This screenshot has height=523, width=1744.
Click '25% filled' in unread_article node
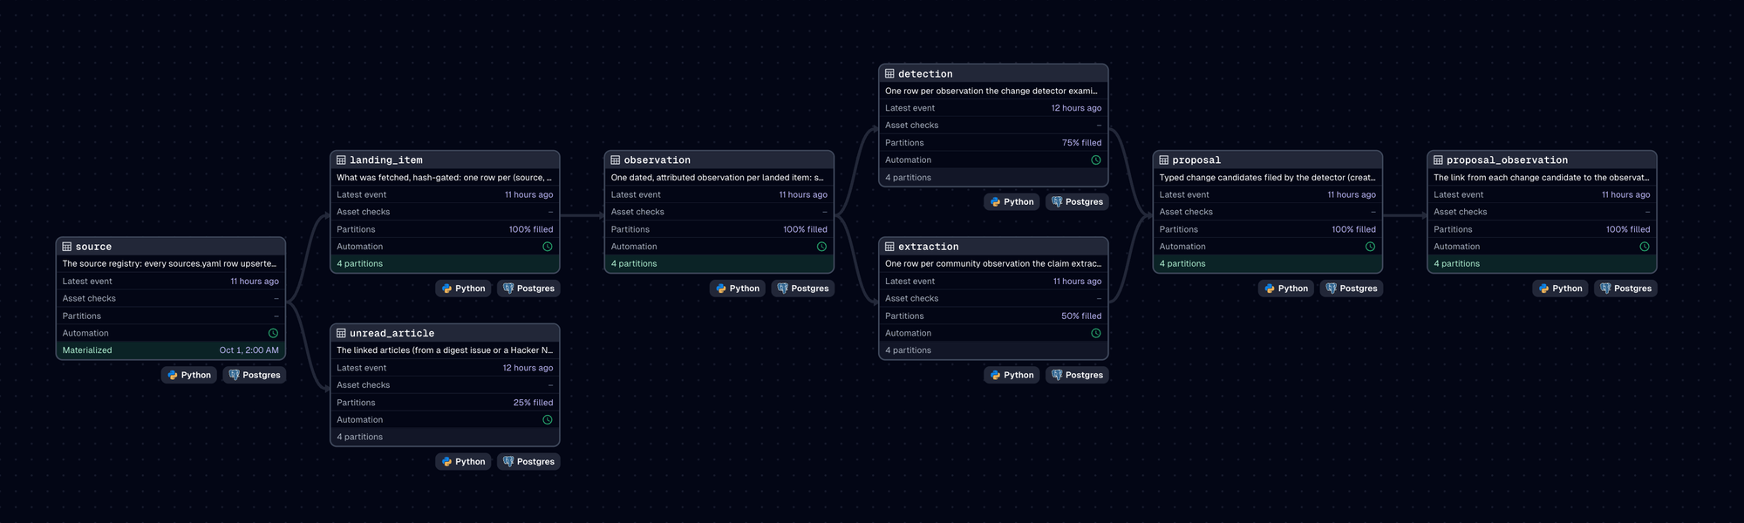point(533,403)
